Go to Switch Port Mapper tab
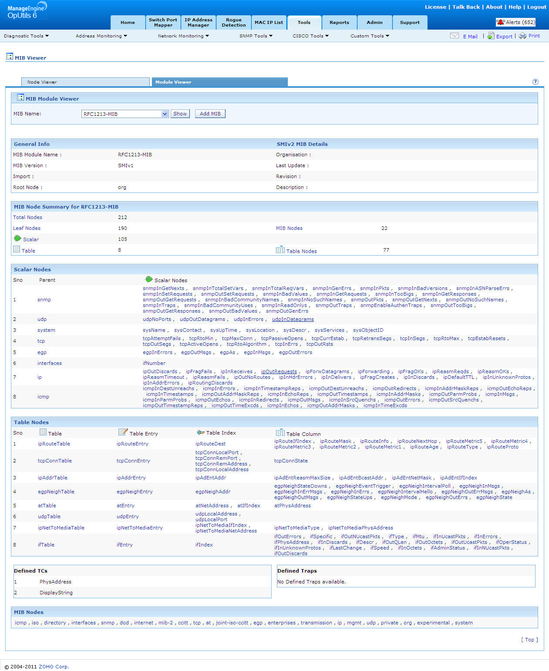 163,23
